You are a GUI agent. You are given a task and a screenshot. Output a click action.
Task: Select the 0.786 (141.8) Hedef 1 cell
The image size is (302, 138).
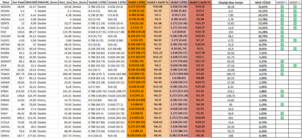point(136,32)
